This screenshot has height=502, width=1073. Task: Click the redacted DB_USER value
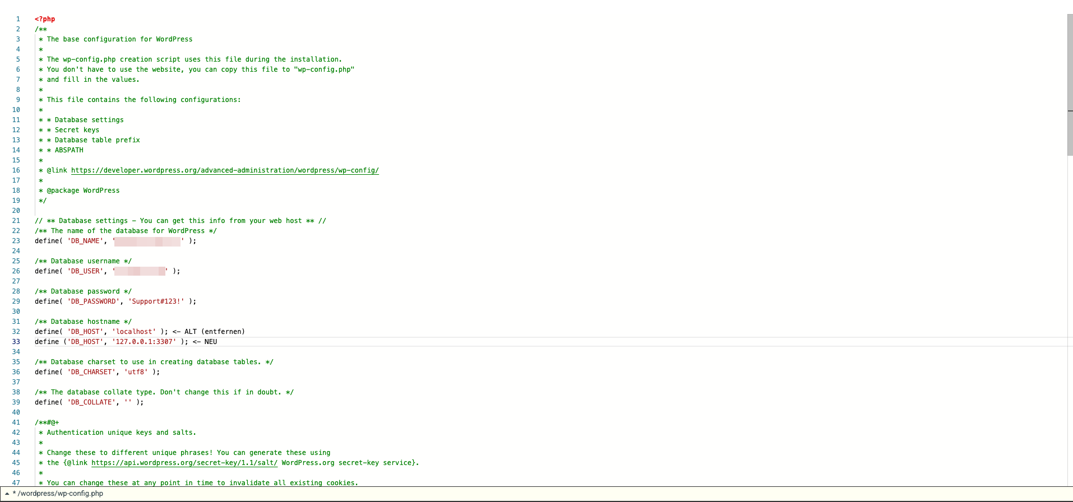140,271
